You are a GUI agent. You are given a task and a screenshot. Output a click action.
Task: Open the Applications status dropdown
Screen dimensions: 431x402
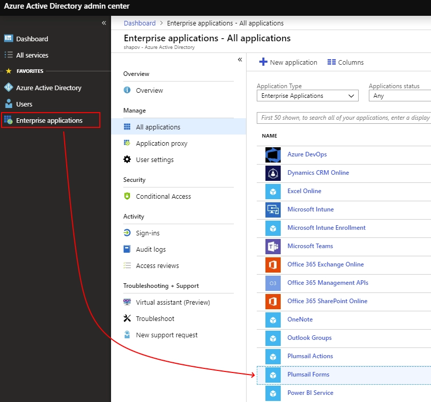pyautogui.click(x=400, y=96)
